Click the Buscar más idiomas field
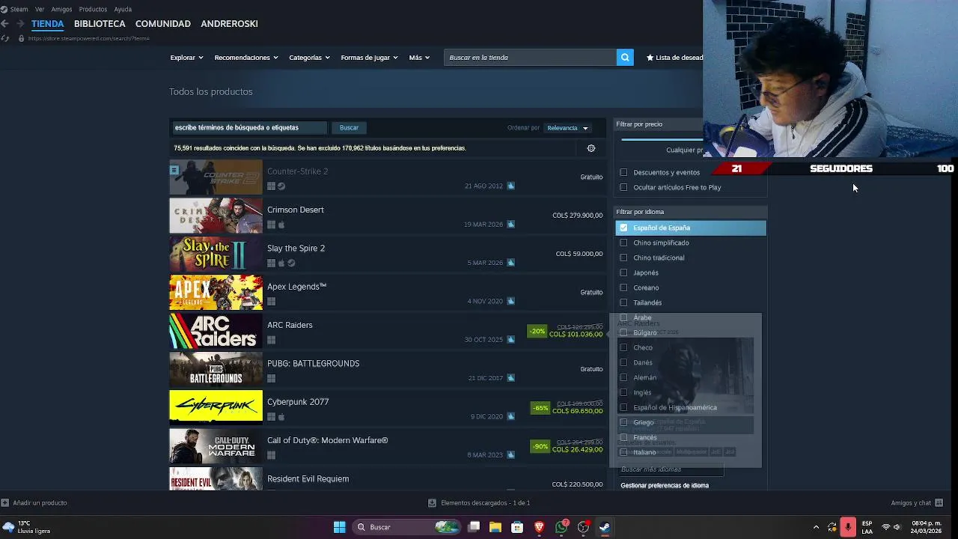The image size is (958, 539). [671, 469]
